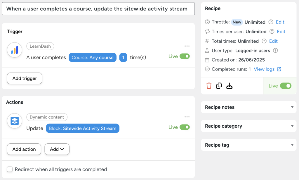This screenshot has width=299, height=180.
Task: Turn off the recipe's Live switch
Action: 285,86
